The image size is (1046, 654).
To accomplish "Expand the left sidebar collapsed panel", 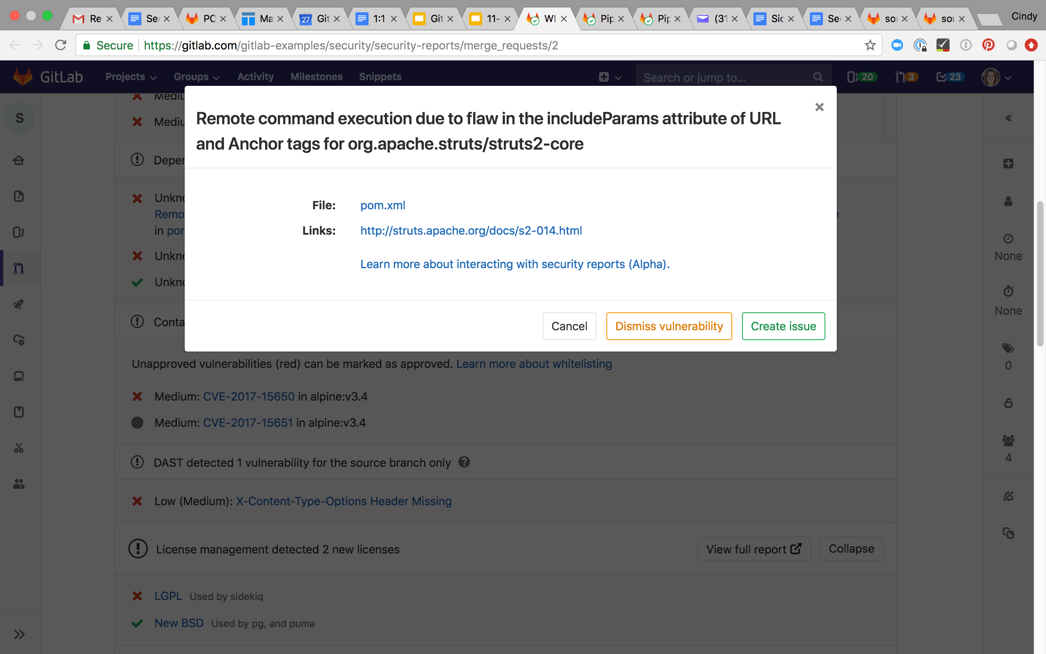I will 20,634.
